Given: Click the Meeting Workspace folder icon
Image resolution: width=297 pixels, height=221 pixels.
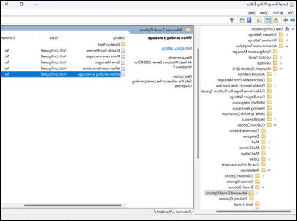Looking at the screenshot, I should click(269, 108).
